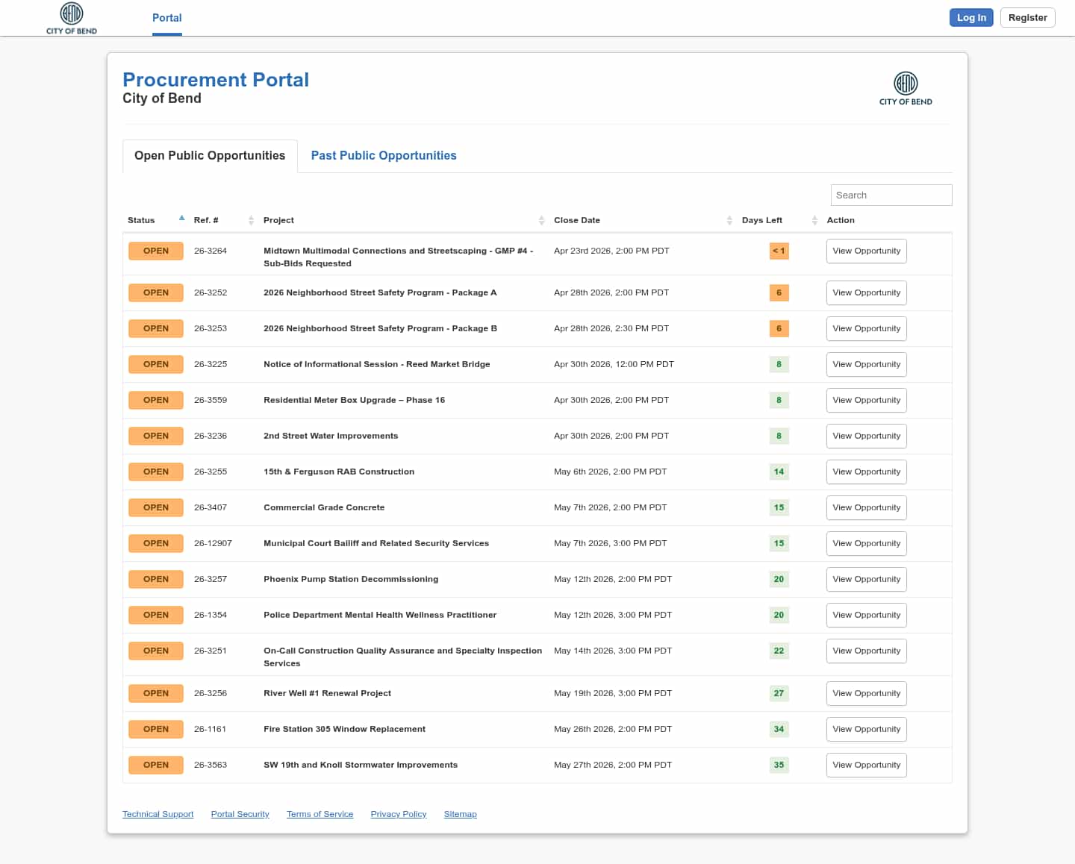This screenshot has width=1075, height=864.
Task: Sort table by Status column arrow
Action: pos(181,219)
